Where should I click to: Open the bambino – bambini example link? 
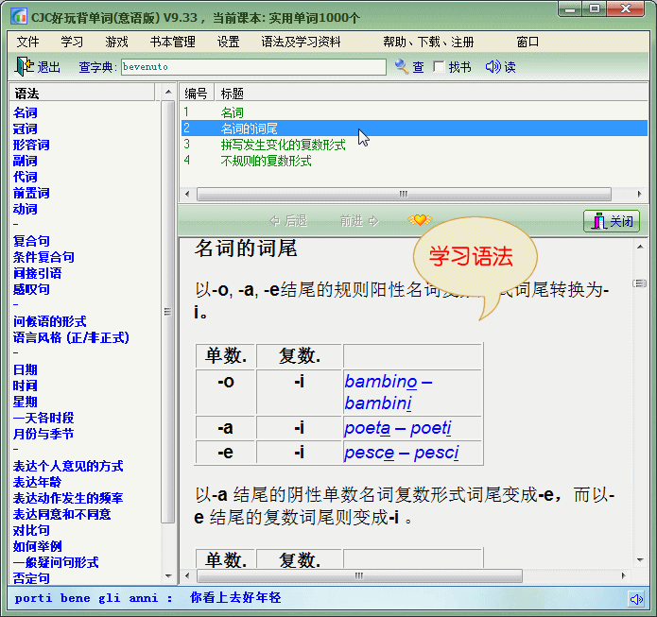coord(389,391)
